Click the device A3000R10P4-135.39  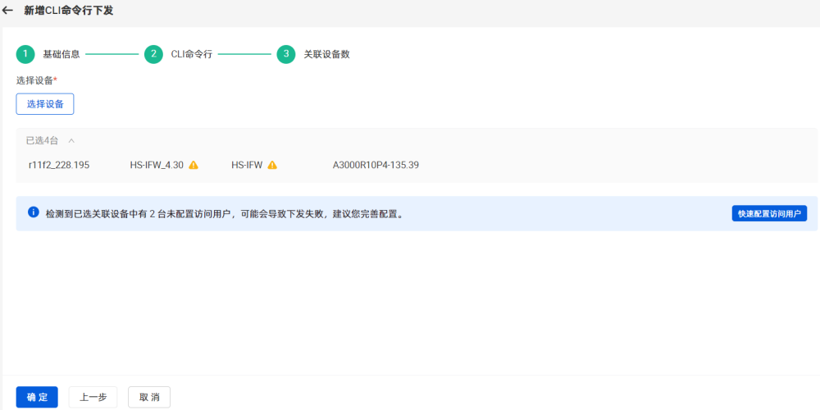[376, 165]
